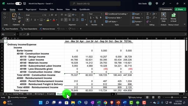The width and height of the screenshot is (188, 106).
Task: Add a new sheet with plus icon
Action: [76, 94]
